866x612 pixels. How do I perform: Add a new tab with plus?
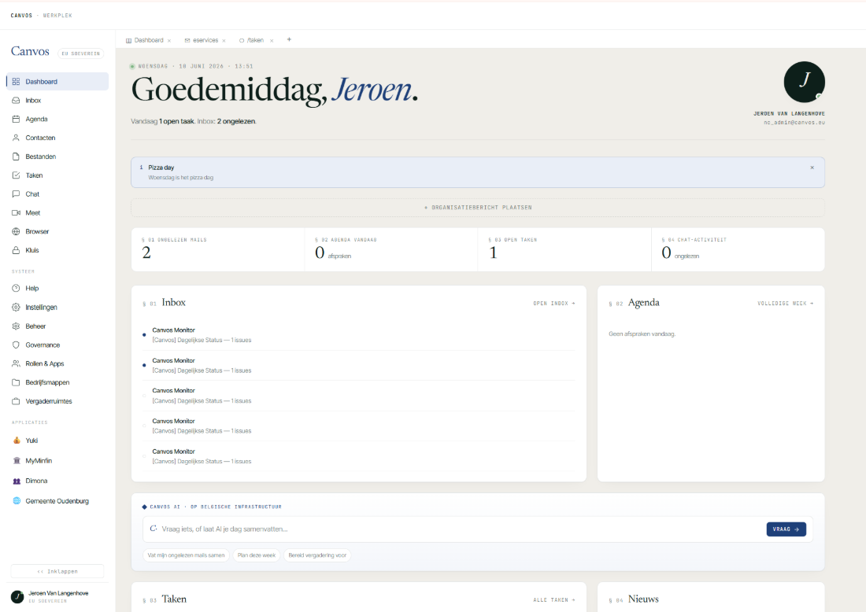pyautogui.click(x=289, y=40)
